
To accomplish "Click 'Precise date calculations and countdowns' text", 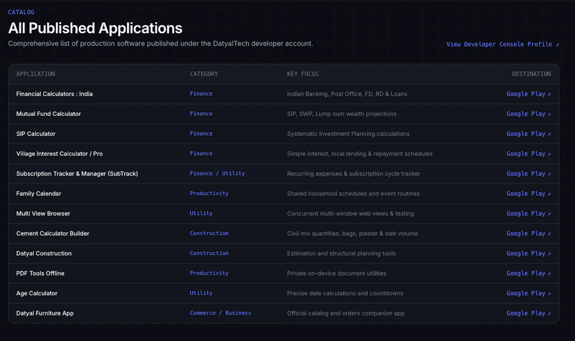I will [345, 293].
